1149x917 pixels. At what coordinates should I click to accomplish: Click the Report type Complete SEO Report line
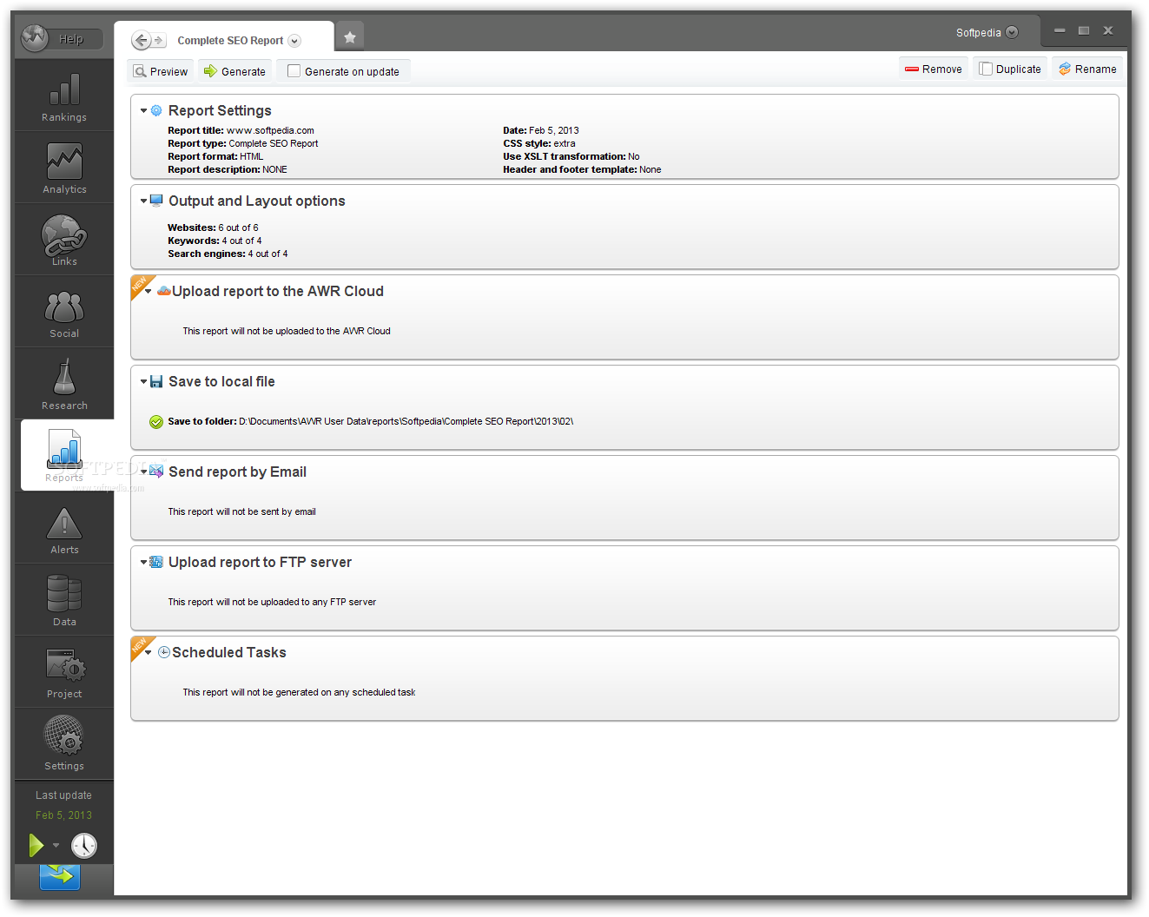tap(242, 143)
